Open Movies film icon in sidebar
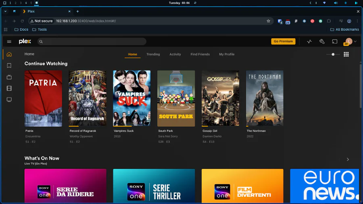Screen dimensions: 363x204 click(9, 88)
